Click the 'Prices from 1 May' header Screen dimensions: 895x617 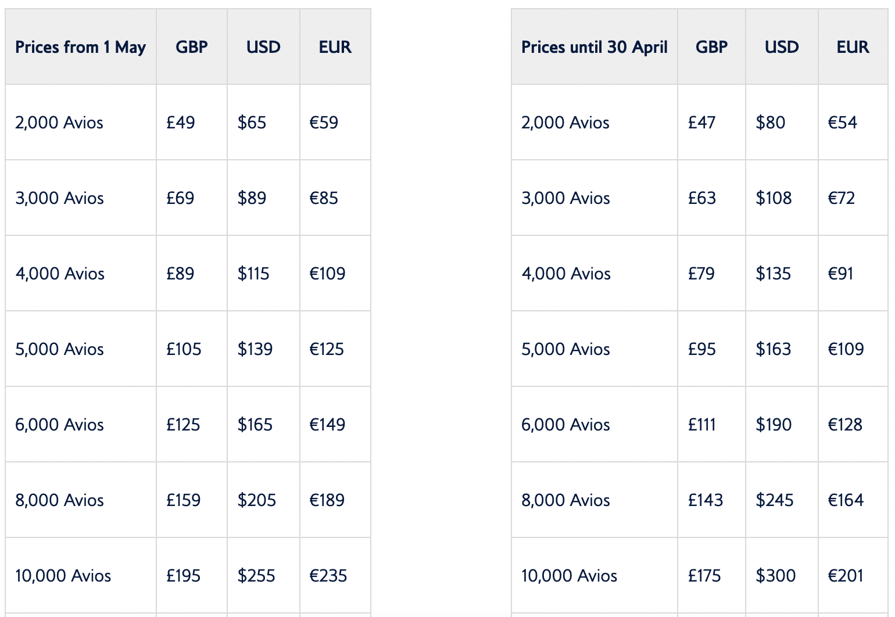pos(80,47)
